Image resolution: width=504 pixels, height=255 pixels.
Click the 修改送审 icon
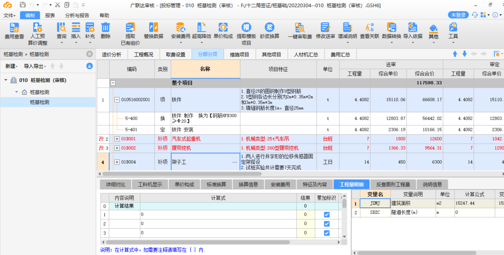325,28
